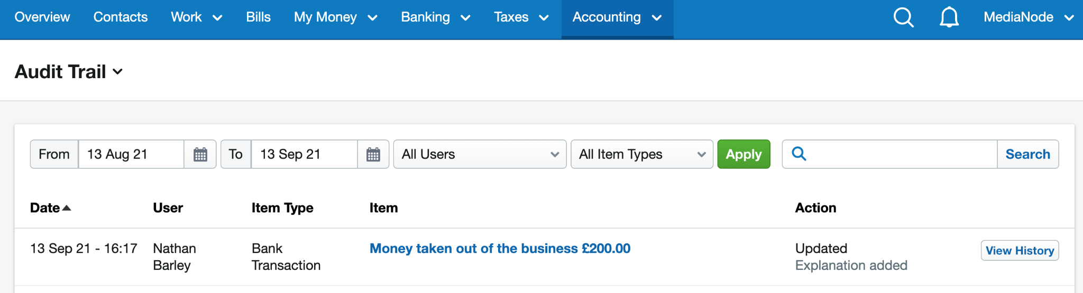The image size is (1083, 293).
Task: Click View History for the bank transaction
Action: point(1020,250)
